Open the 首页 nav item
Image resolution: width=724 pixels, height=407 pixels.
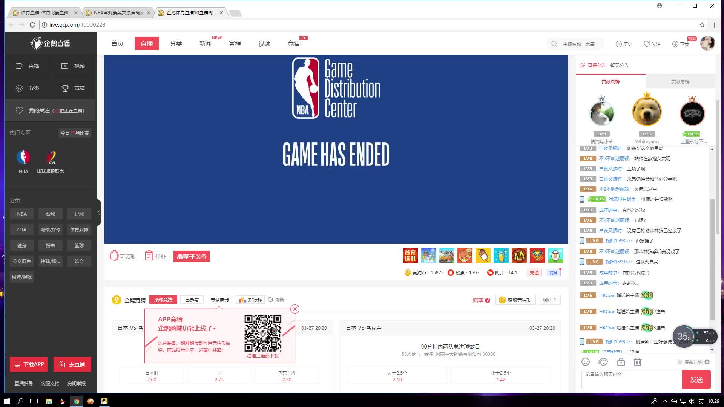tap(117, 43)
